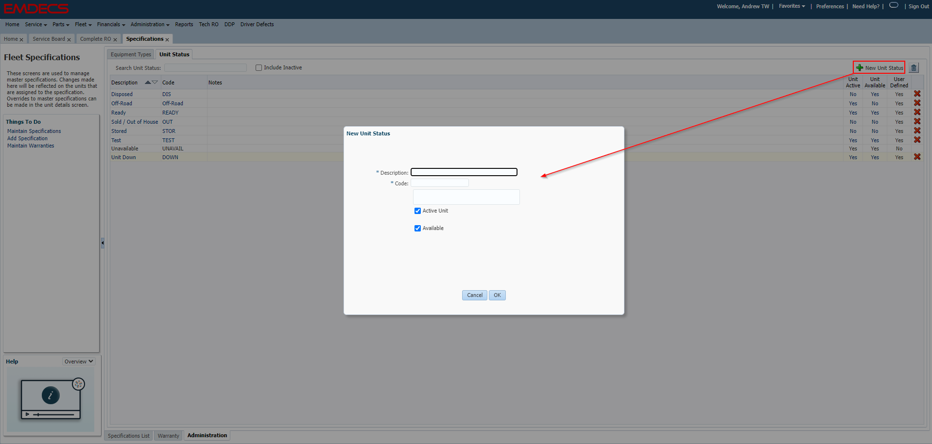Click Cancel in New Unit Status dialog
The width and height of the screenshot is (932, 444).
point(475,295)
